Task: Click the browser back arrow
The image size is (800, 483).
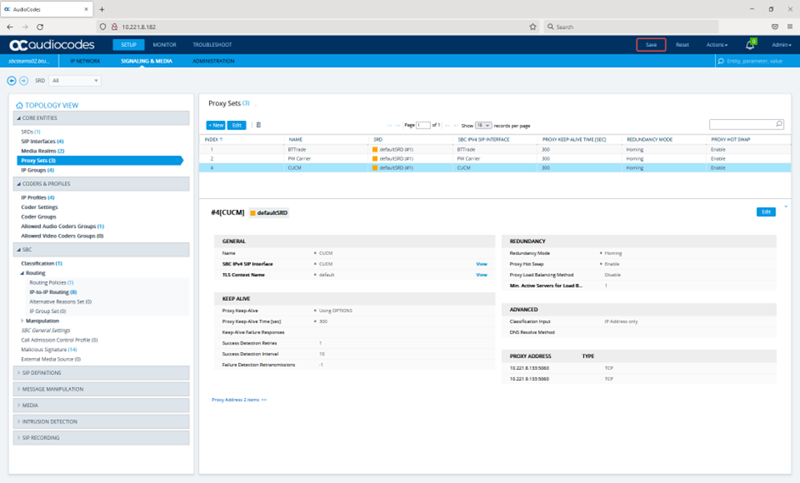Action: [x=9, y=26]
